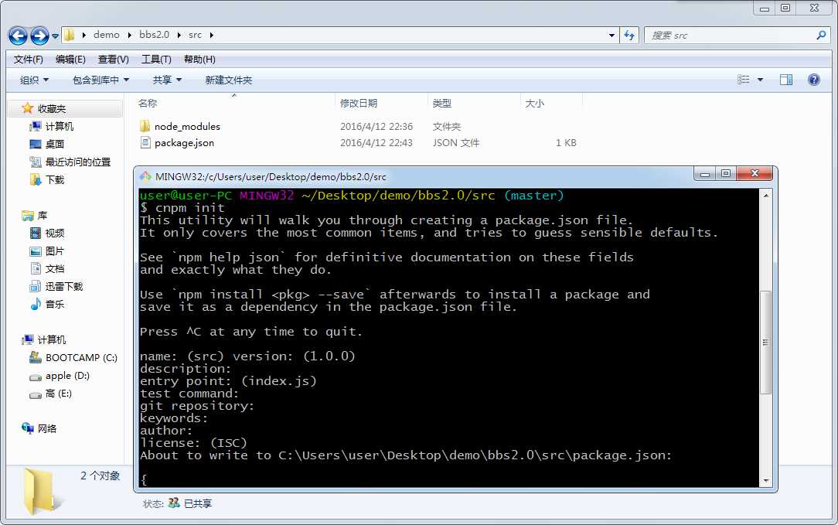Open the 包含到库中 dropdown
Screen dimensions: 838x525
(100, 80)
